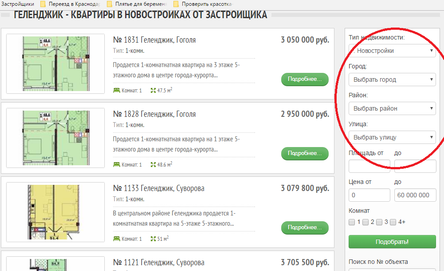
Task: Click the price '3 079 800 руб.'
Action: tap(305, 188)
